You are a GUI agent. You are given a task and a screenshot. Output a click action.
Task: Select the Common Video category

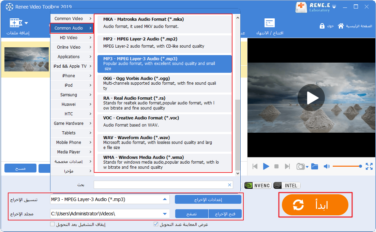72,18
